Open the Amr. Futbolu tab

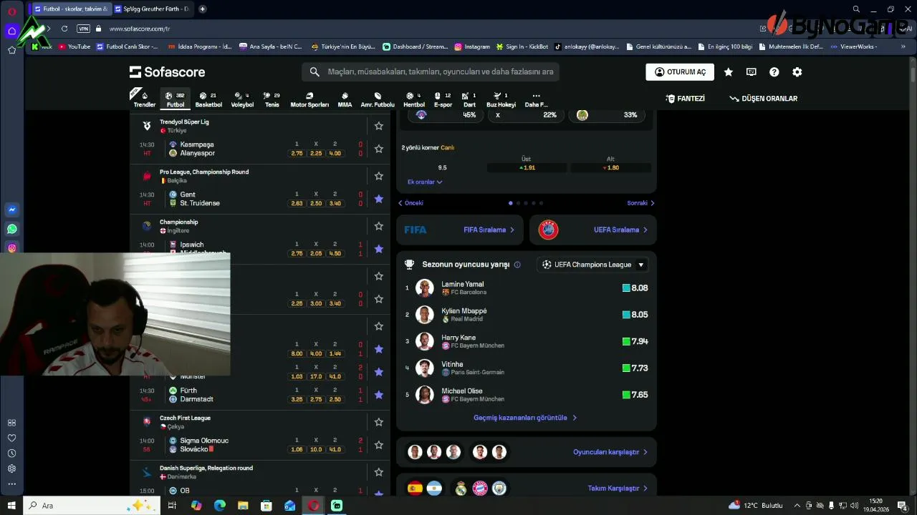pyautogui.click(x=378, y=99)
